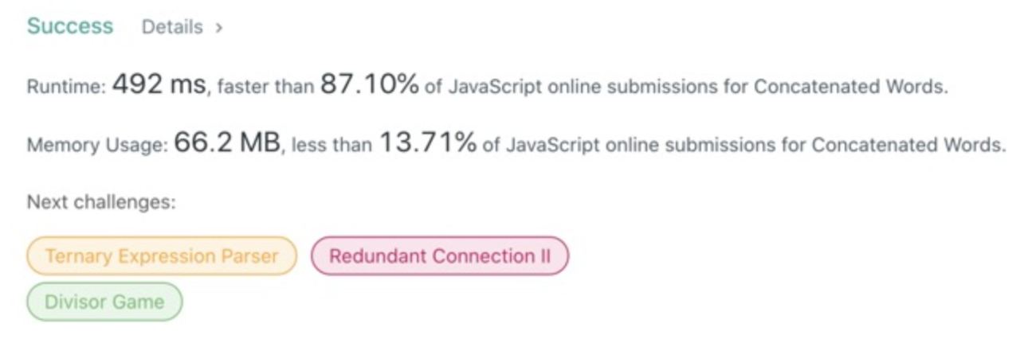The height and width of the screenshot is (339, 1020).
Task: Click Concatenated Words in the runtime line
Action: (x=850, y=88)
